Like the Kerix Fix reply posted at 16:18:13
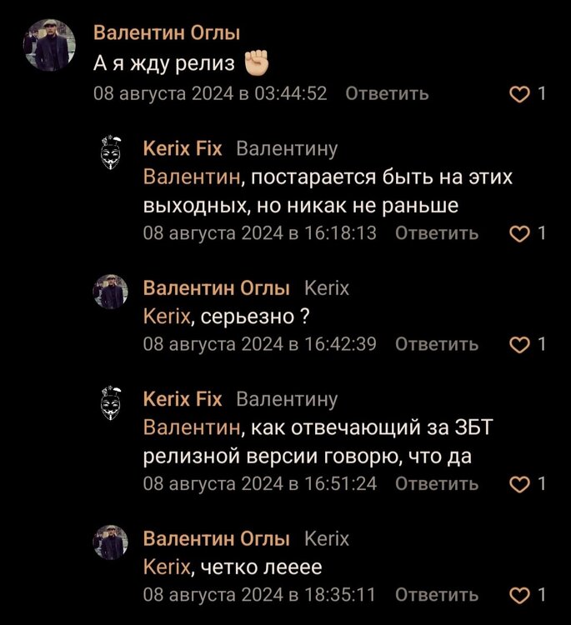Viewport: 571px width, 625px height. [519, 233]
